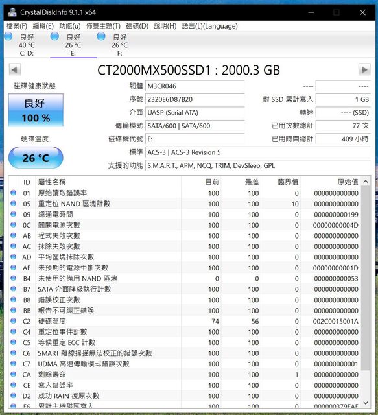Select the C: D: disk tab at 40 °C
The height and width of the screenshot is (415, 378).
[27, 45]
